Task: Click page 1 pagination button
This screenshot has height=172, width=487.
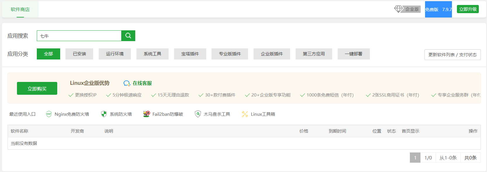Action: [415, 158]
